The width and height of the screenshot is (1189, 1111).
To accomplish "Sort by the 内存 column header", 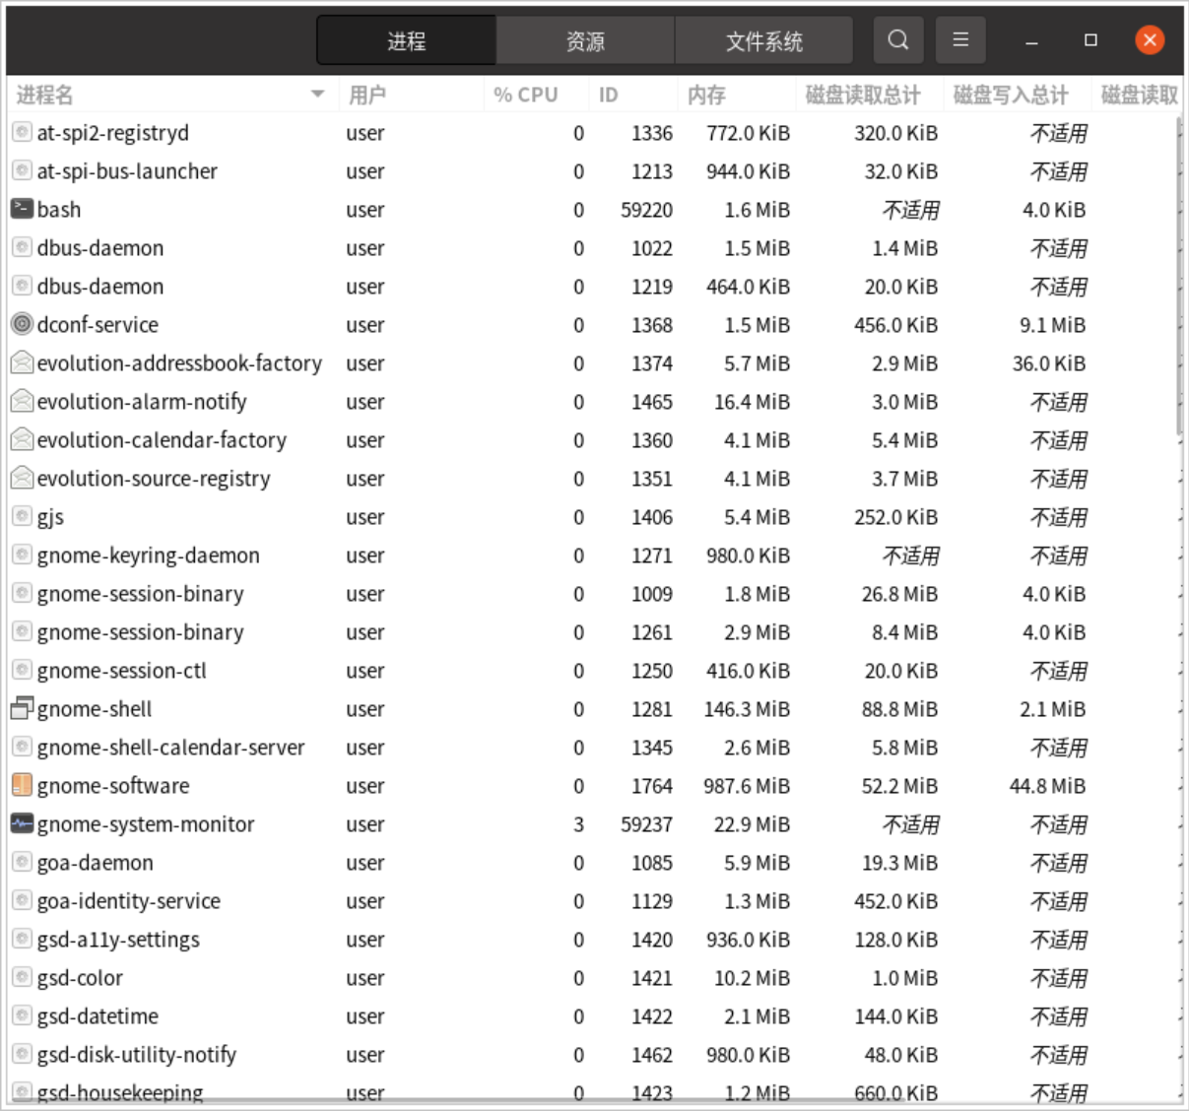I will coord(736,95).
